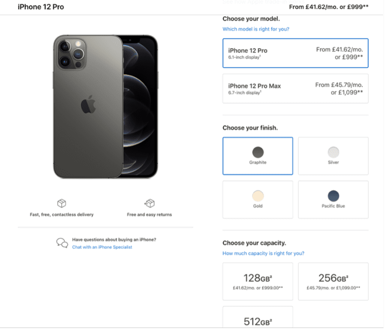Pick the Gold color swatch
The width and height of the screenshot is (385, 329).
(x=258, y=200)
